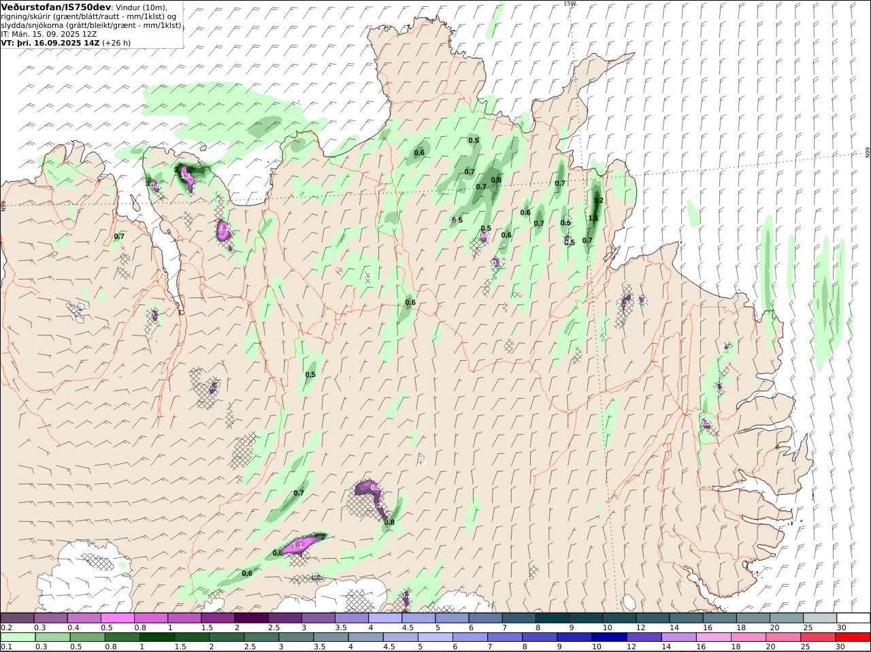Click the 15W longitude label at the top

pos(570,3)
